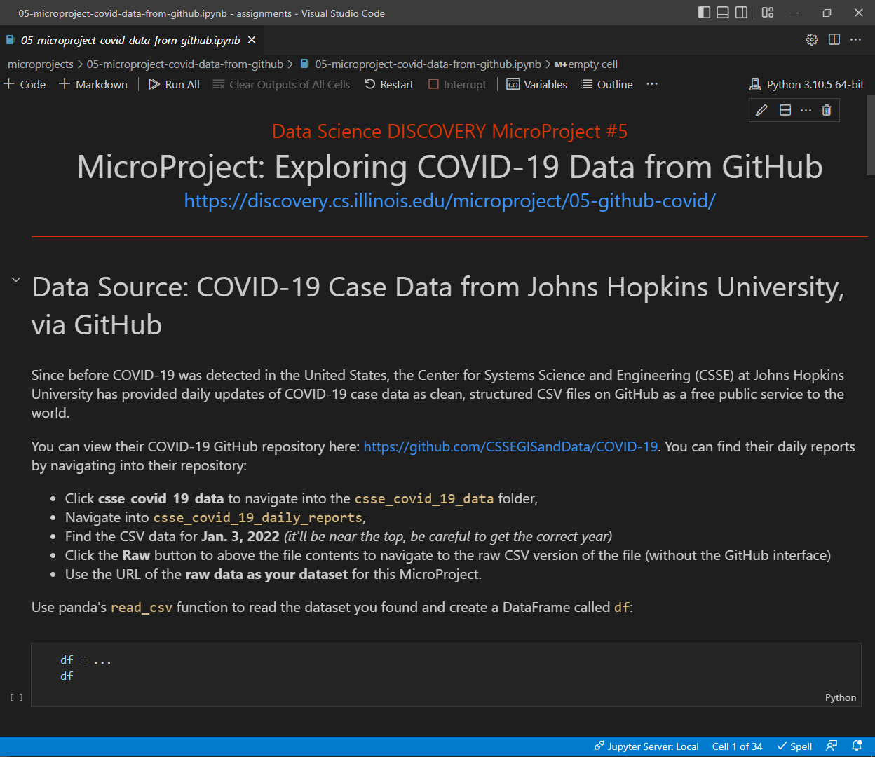
Task: Click the vertical scrollbar thumb
Action: (x=870, y=137)
